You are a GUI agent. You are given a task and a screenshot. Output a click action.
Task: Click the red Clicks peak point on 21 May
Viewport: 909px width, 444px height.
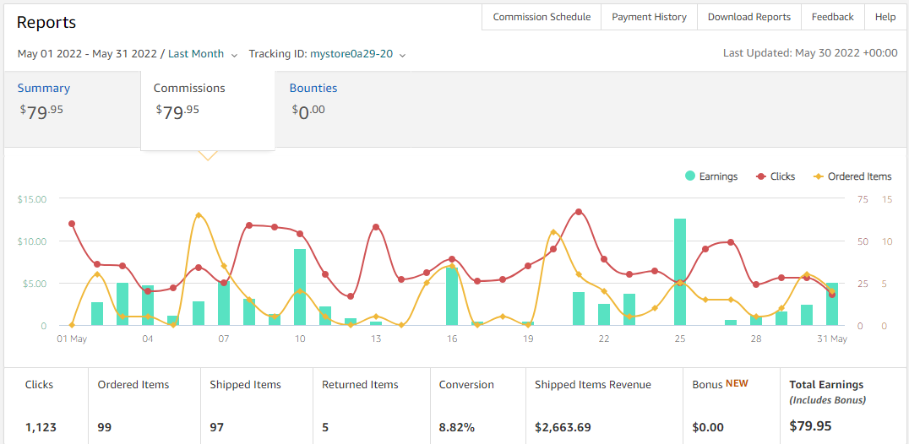point(579,212)
